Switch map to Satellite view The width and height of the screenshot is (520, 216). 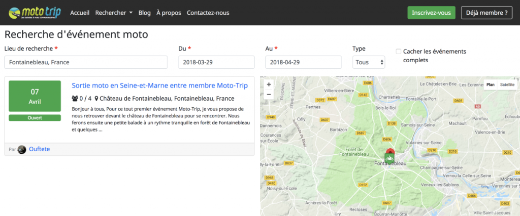507,84
